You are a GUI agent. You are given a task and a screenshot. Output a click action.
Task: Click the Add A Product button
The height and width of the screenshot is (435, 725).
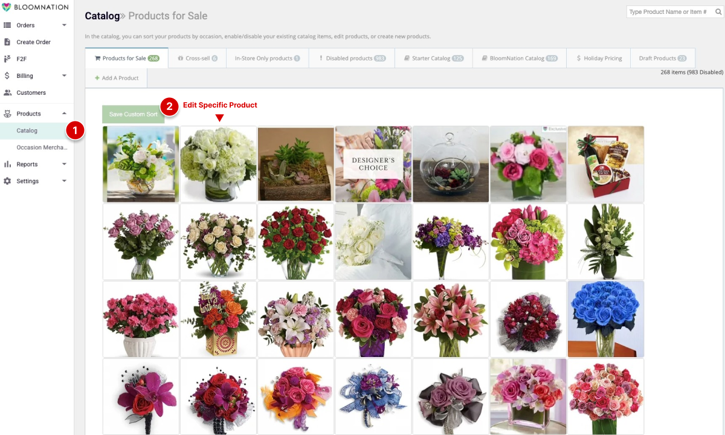pyautogui.click(x=116, y=78)
